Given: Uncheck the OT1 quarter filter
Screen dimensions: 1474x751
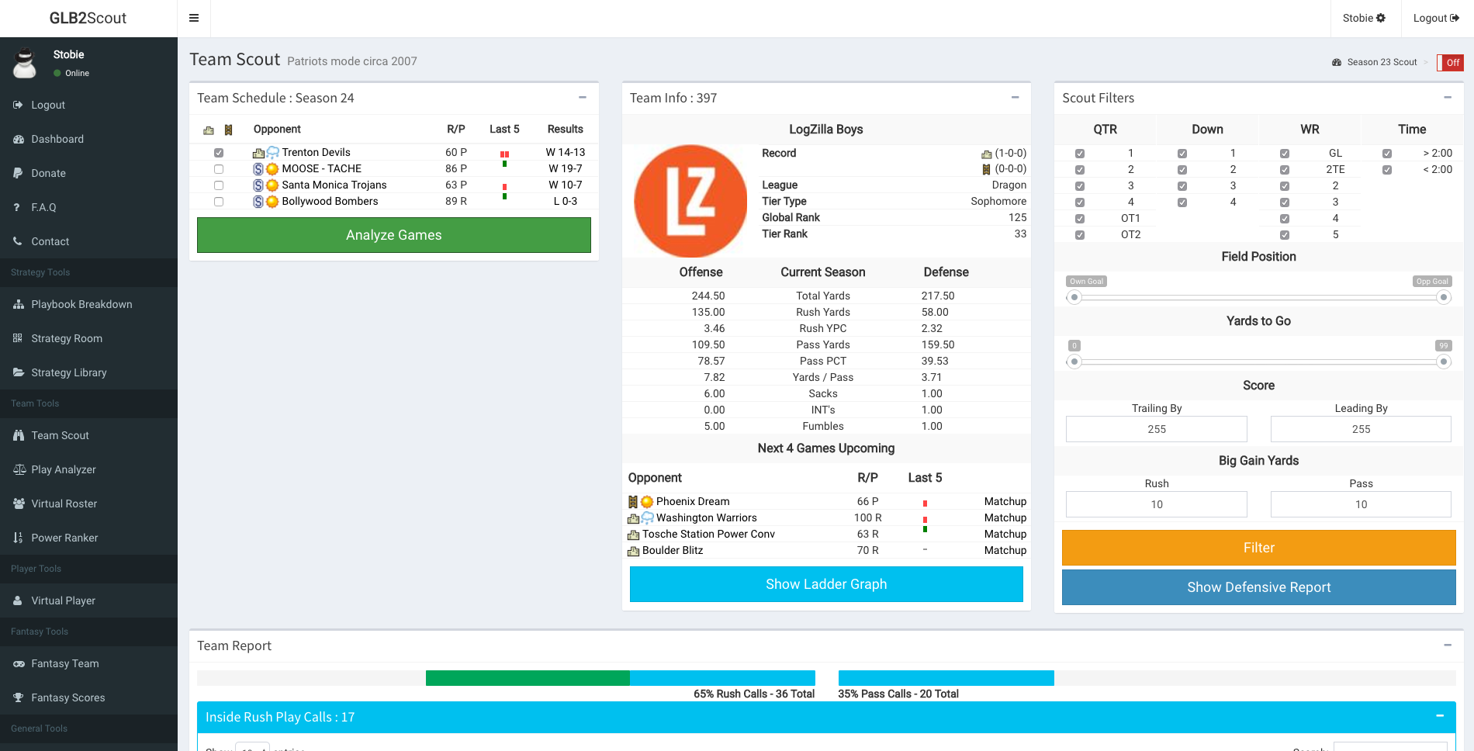Looking at the screenshot, I should (1079, 219).
